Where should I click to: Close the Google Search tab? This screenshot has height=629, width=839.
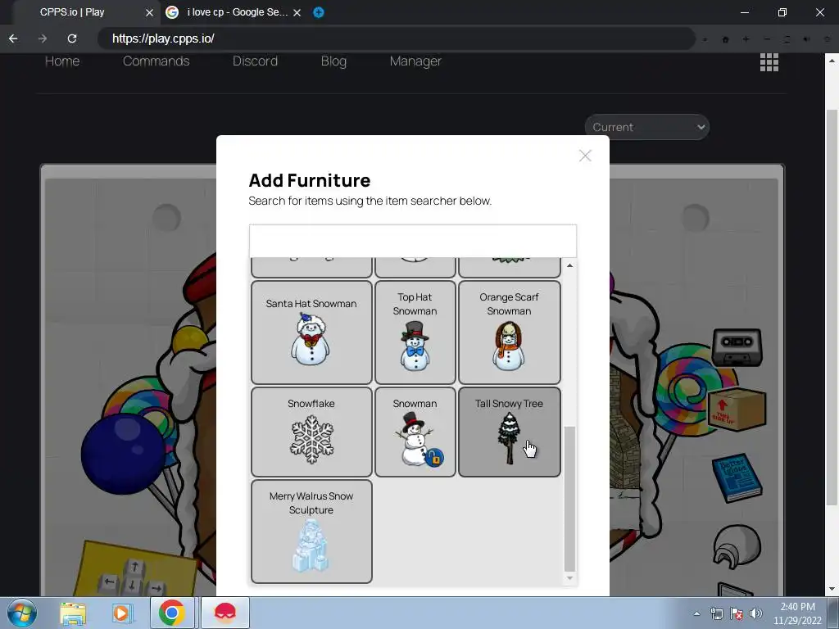click(297, 12)
